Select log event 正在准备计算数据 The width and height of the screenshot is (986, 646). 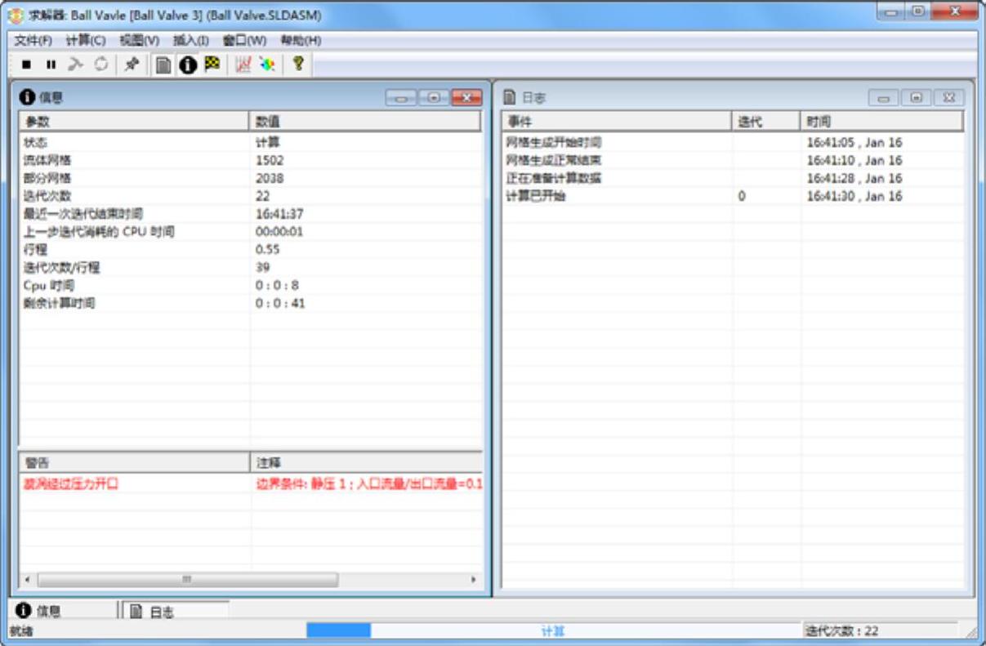point(554,178)
